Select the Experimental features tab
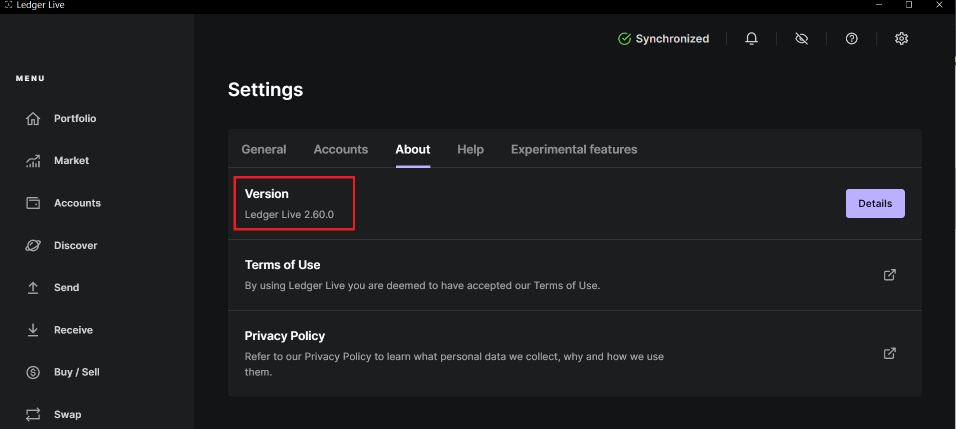Image resolution: width=956 pixels, height=429 pixels. pyautogui.click(x=574, y=149)
